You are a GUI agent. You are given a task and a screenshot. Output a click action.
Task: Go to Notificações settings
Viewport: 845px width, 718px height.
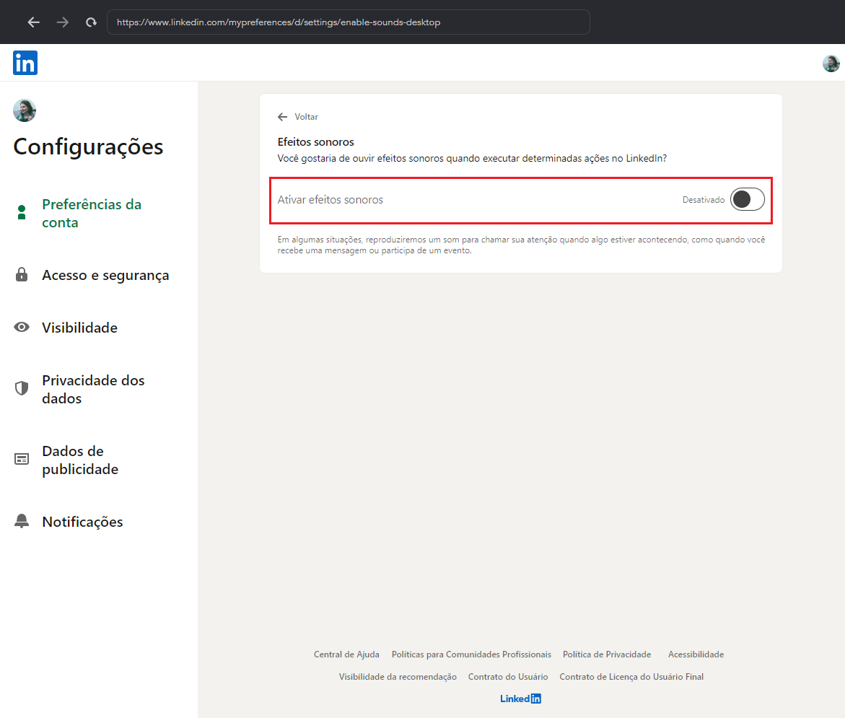82,522
